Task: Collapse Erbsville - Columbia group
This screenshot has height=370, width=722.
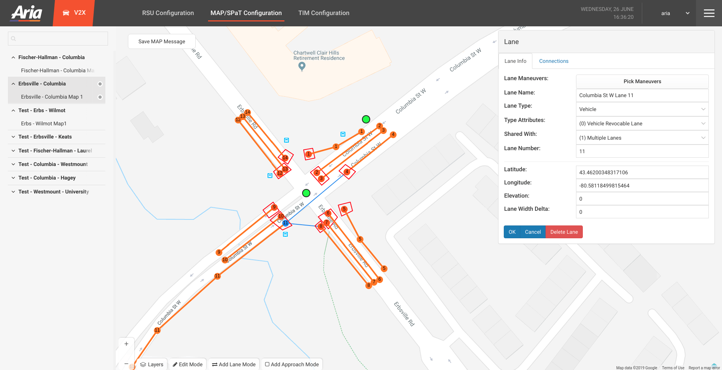Action: [13, 84]
